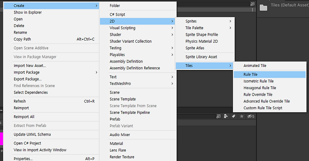The width and height of the screenshot is (309, 161).
Task: Click Show in Explorer menu item
Action: [51, 12]
